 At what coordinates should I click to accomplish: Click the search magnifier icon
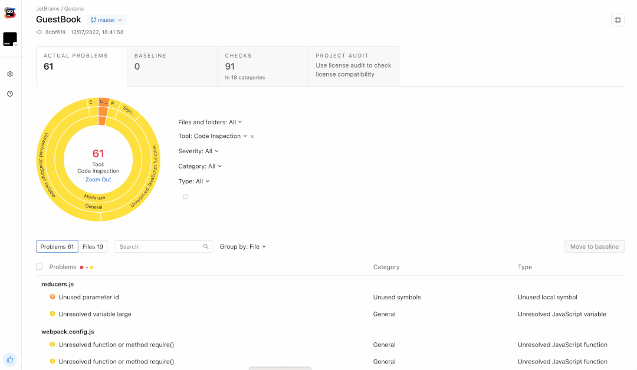(206, 247)
